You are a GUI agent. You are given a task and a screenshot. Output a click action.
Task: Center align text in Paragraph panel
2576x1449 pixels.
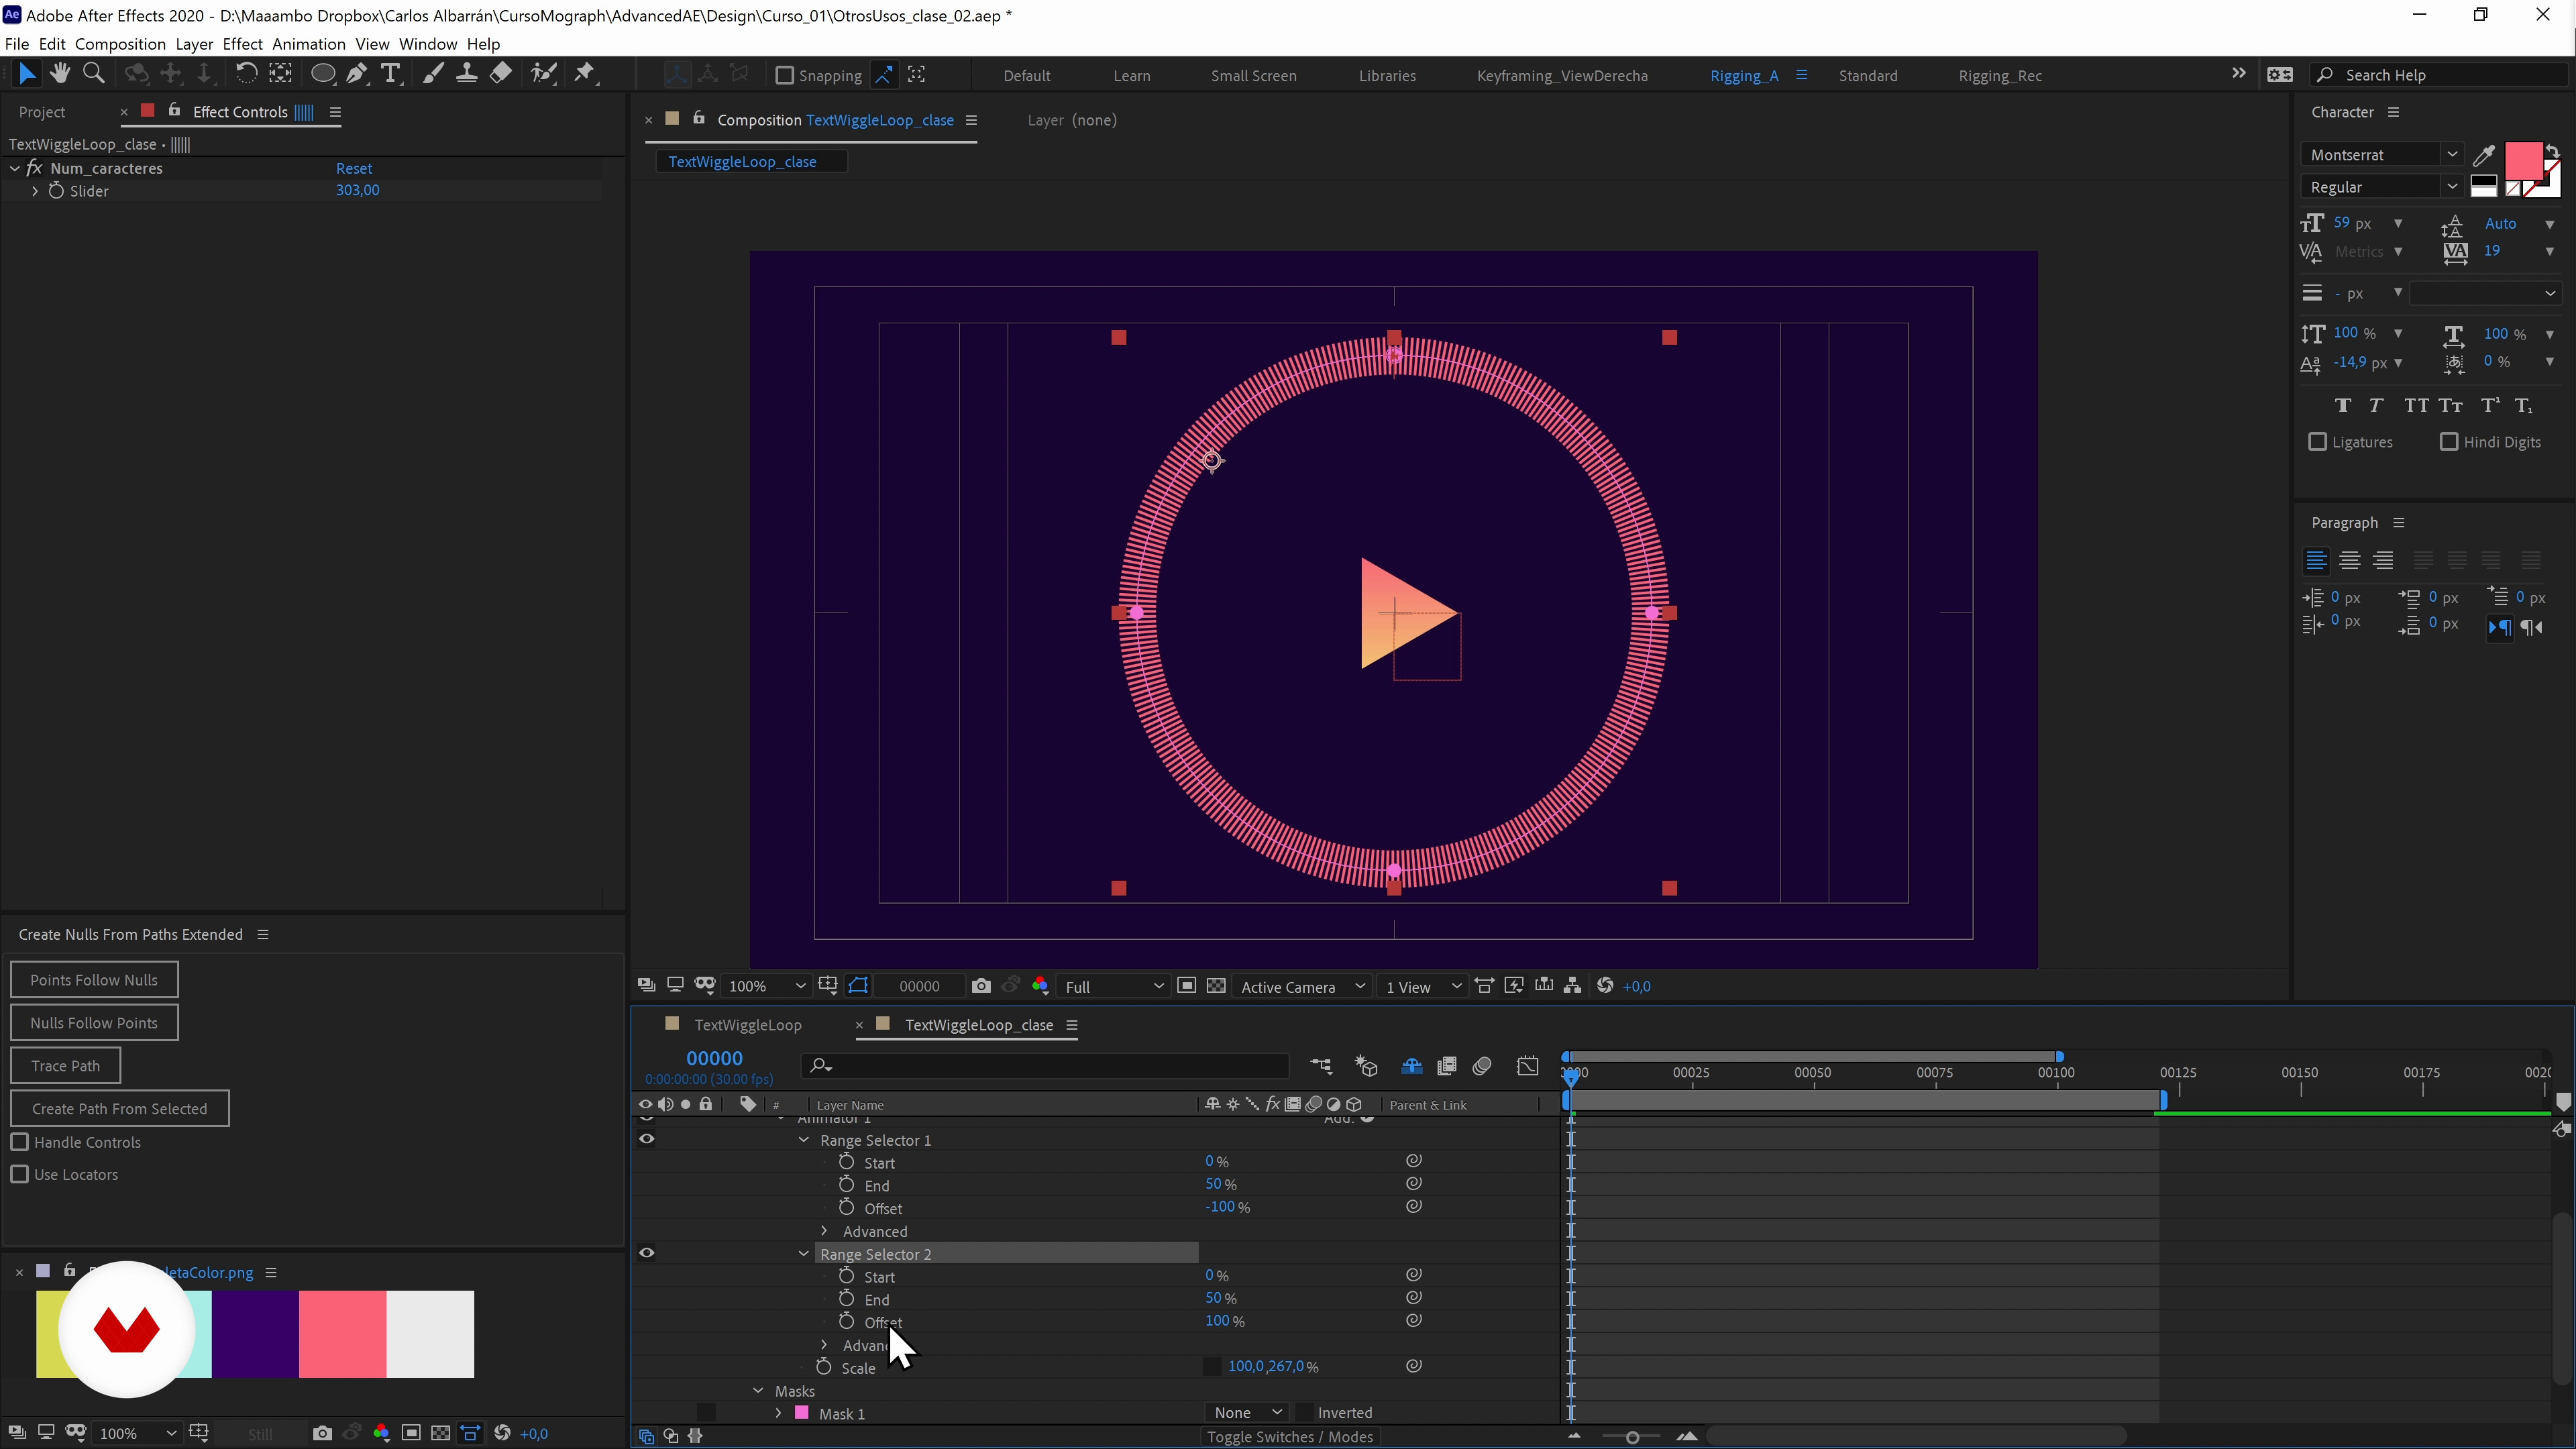tap(2349, 560)
